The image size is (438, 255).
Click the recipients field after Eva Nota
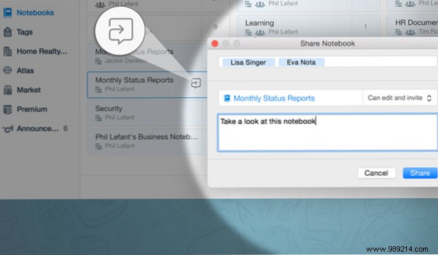(x=380, y=62)
